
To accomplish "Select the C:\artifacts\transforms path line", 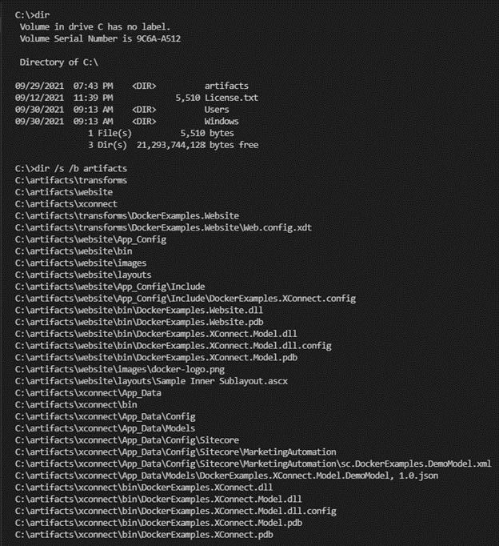I will [x=71, y=180].
